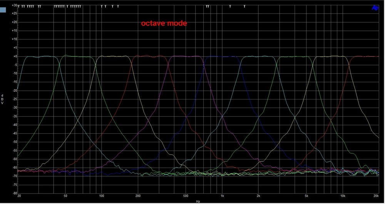Click the T marker just right of 1k

(230, 7)
